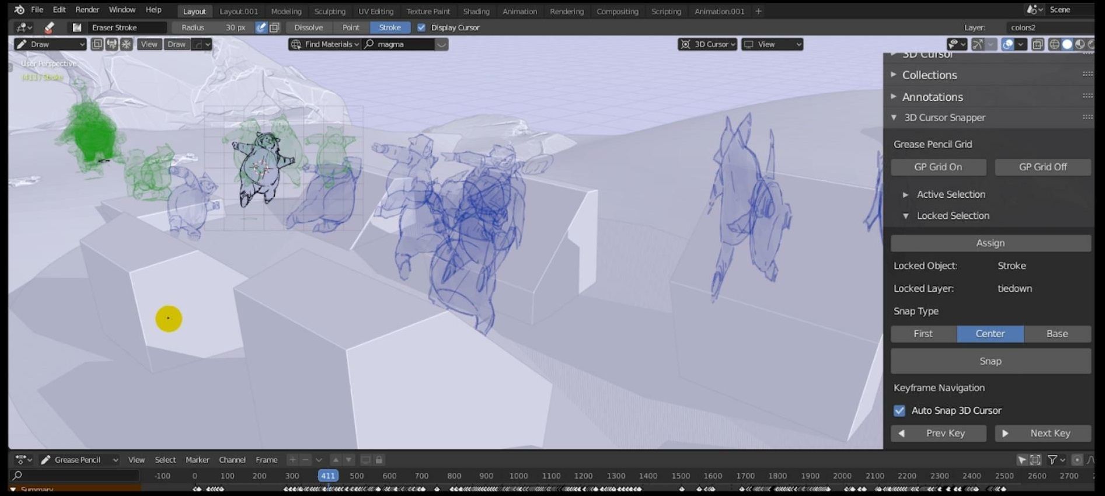
Task: Click the second icon right of Draw mode
Action: (111, 44)
